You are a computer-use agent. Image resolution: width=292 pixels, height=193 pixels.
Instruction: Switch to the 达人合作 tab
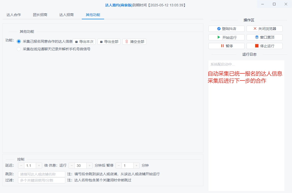point(13,15)
